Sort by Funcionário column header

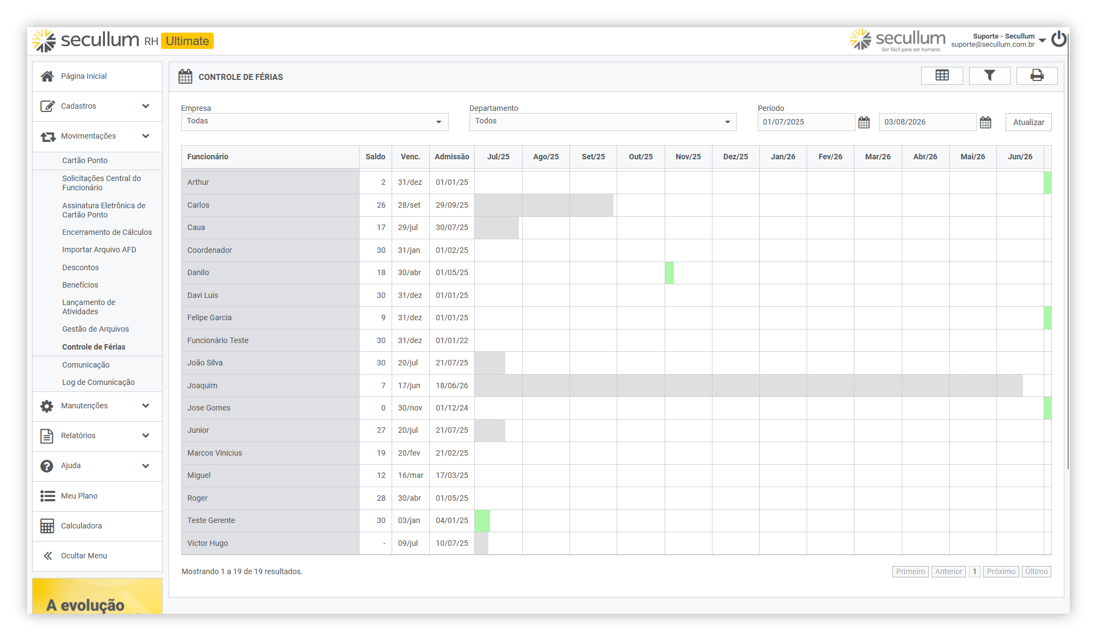[x=270, y=157]
